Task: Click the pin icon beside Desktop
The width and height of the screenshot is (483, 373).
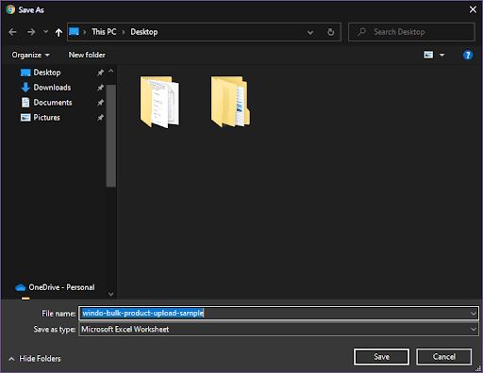Action: 100,73
